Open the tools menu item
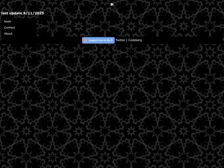 [7, 22]
